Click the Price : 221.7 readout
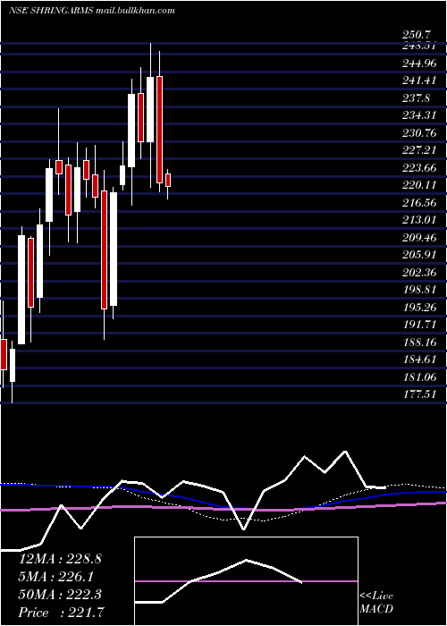 [x=63, y=613]
